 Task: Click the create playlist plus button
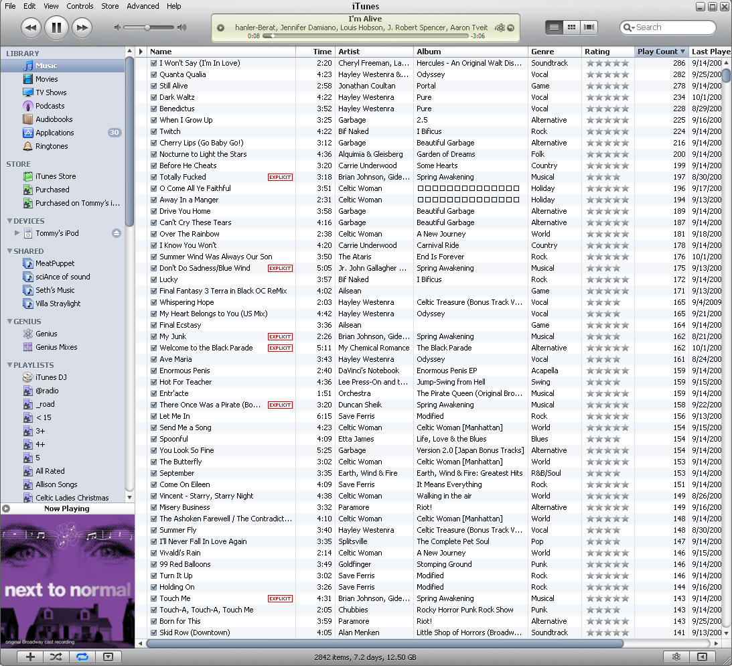coord(30,657)
